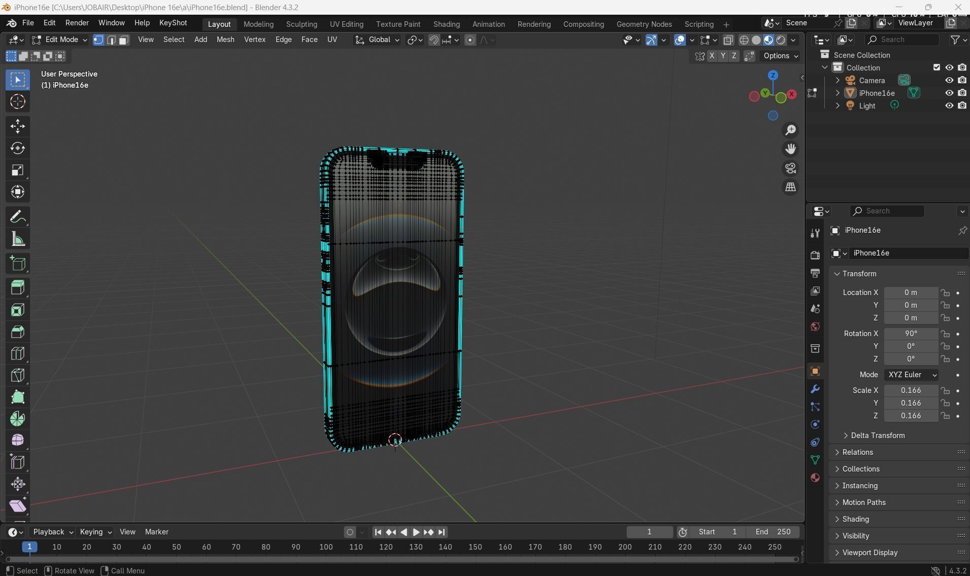Expand iPhone16e in the outliner
This screenshot has height=576, width=970.
838,93
